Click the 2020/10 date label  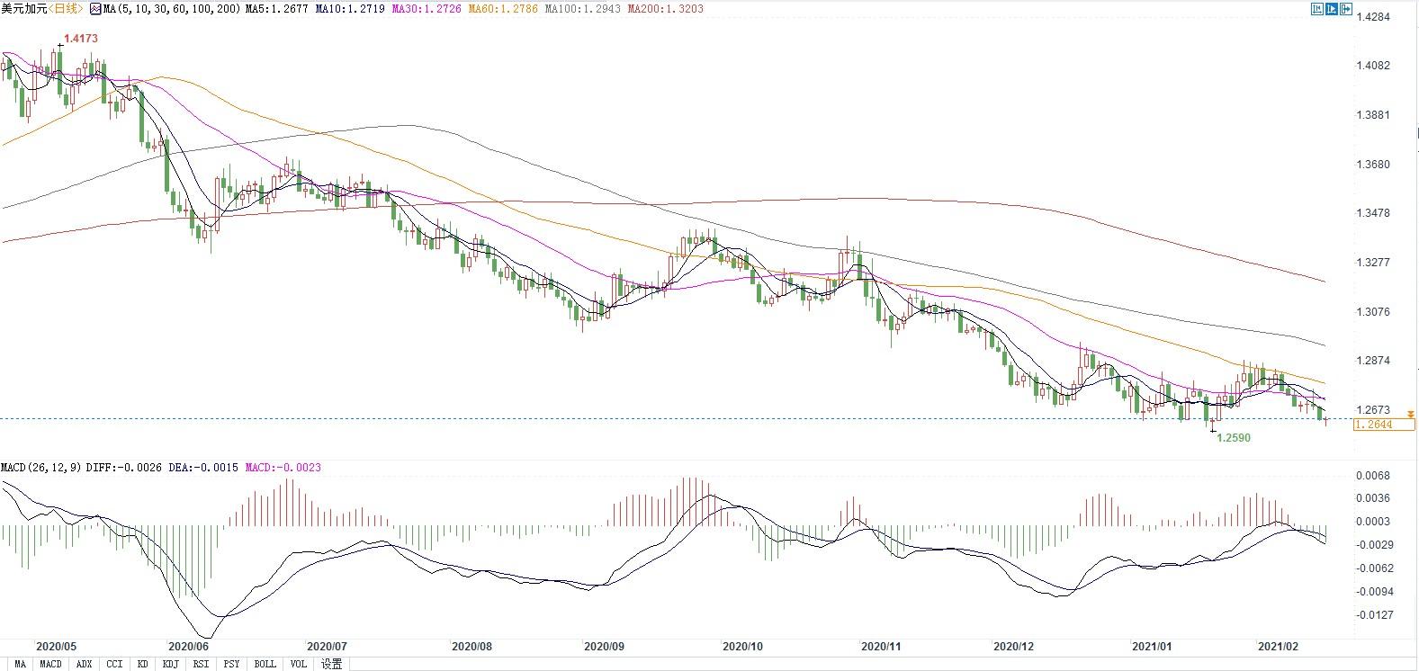point(743,647)
